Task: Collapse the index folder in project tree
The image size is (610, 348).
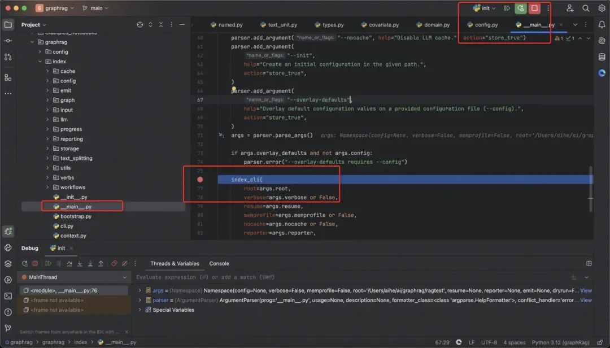Action: [x=40, y=62]
